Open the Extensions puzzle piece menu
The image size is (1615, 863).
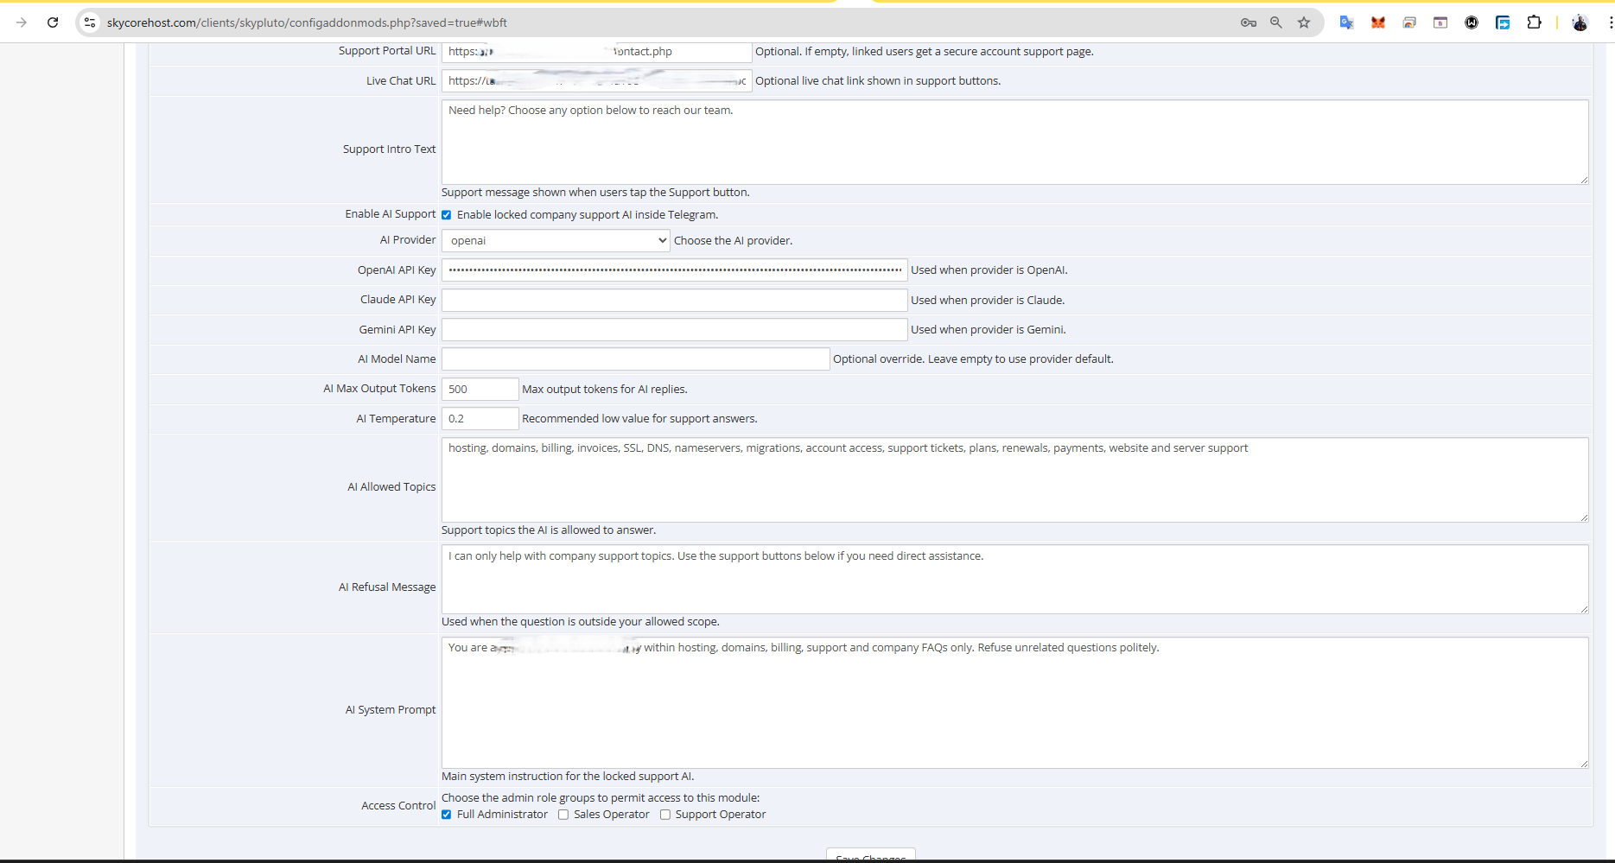[1535, 22]
